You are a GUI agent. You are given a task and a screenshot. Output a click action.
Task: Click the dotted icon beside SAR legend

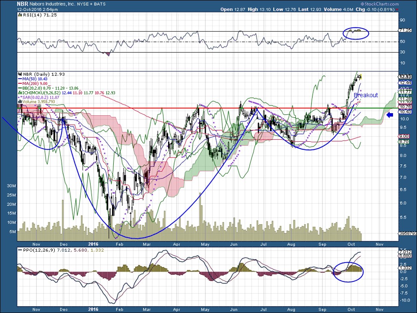pos(20,97)
